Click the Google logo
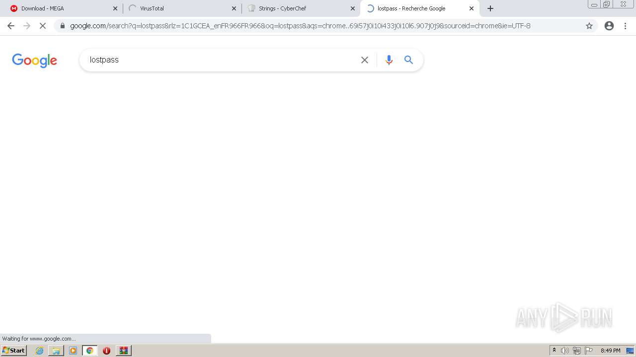636x357 pixels. (x=35, y=60)
